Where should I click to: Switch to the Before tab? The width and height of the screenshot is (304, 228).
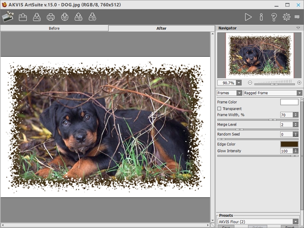tap(54, 28)
